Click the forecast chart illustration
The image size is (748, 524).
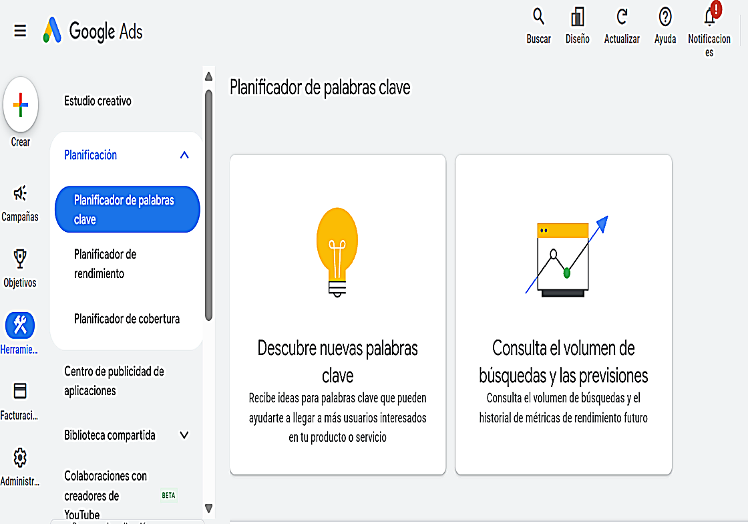(566, 256)
